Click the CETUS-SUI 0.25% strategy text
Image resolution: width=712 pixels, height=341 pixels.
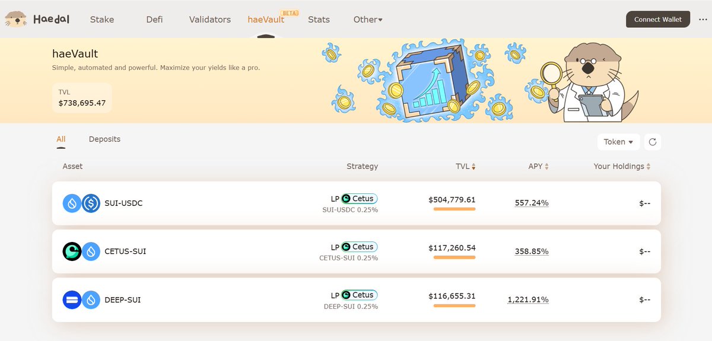point(349,258)
